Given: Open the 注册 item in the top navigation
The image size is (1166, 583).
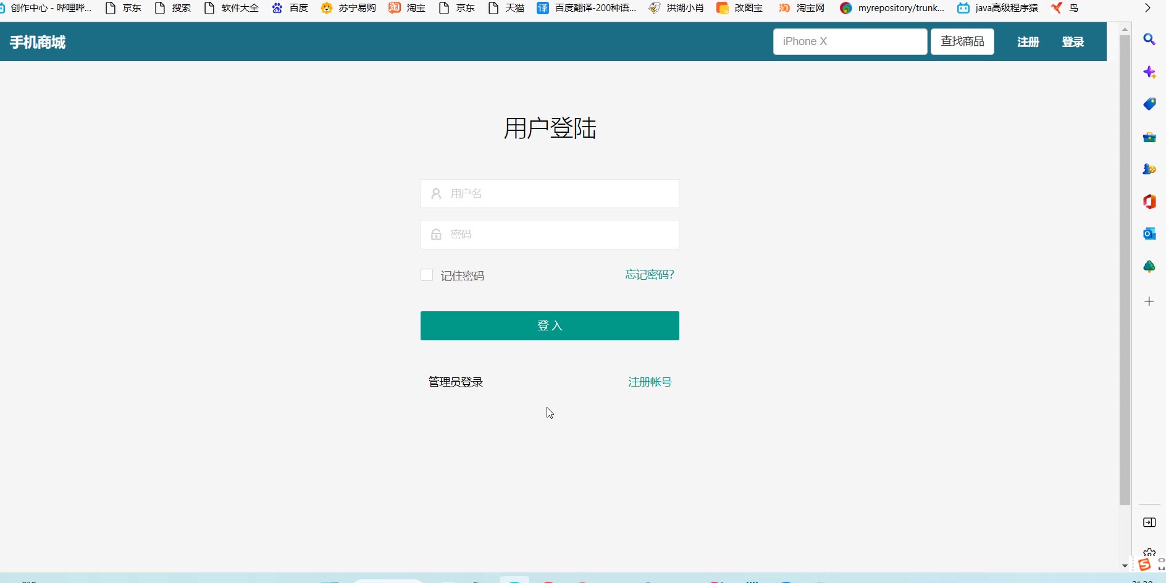Looking at the screenshot, I should click(x=1028, y=42).
